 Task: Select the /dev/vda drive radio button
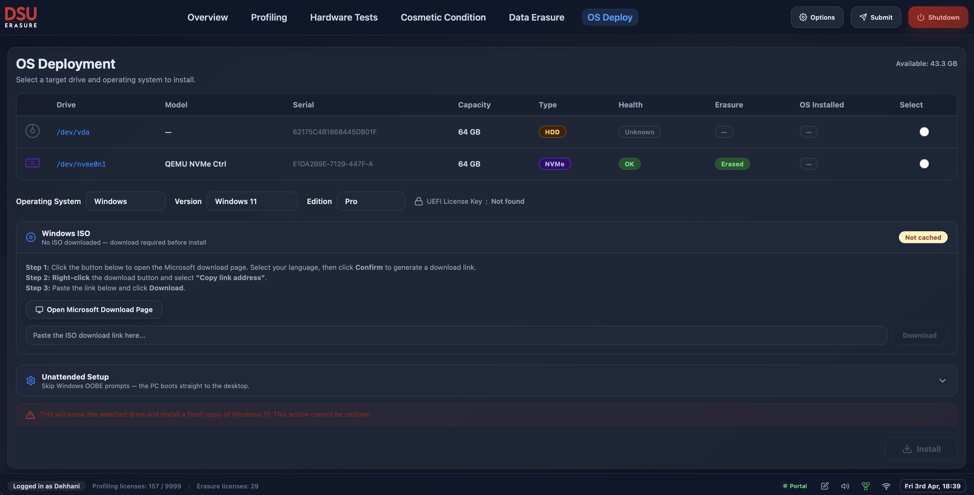925,132
